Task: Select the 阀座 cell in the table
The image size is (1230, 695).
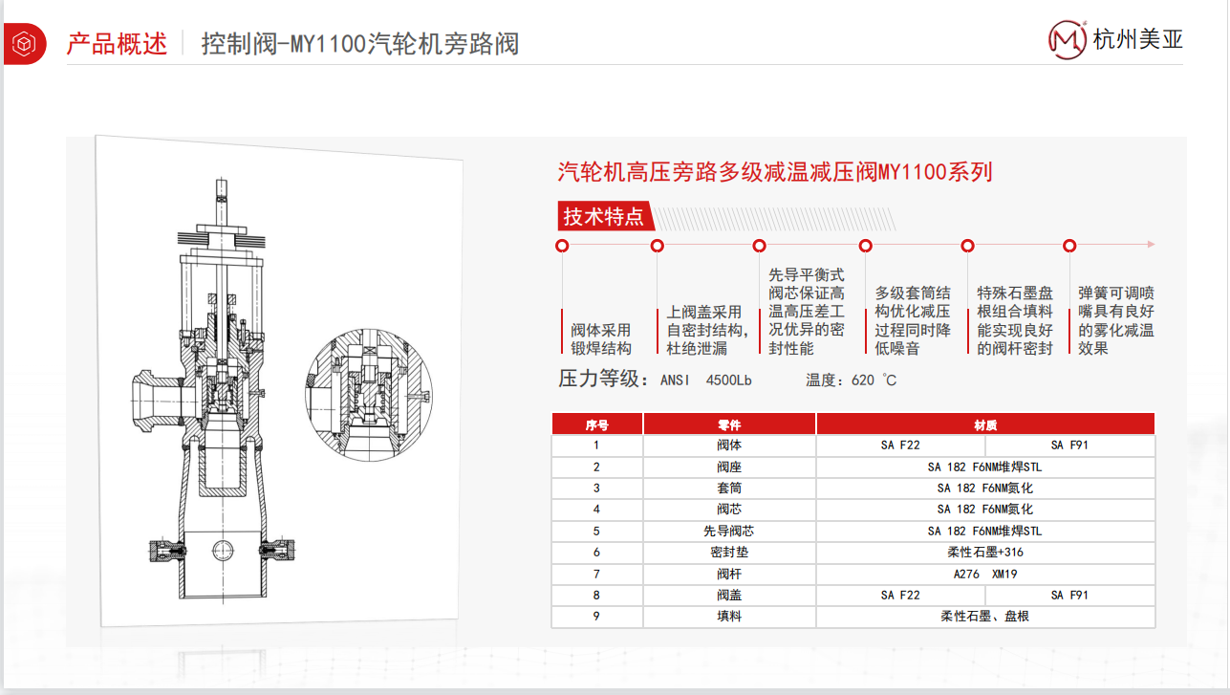Action: pos(729,467)
